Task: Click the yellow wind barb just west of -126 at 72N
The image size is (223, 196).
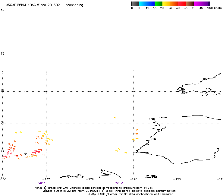Action: (126, 153)
